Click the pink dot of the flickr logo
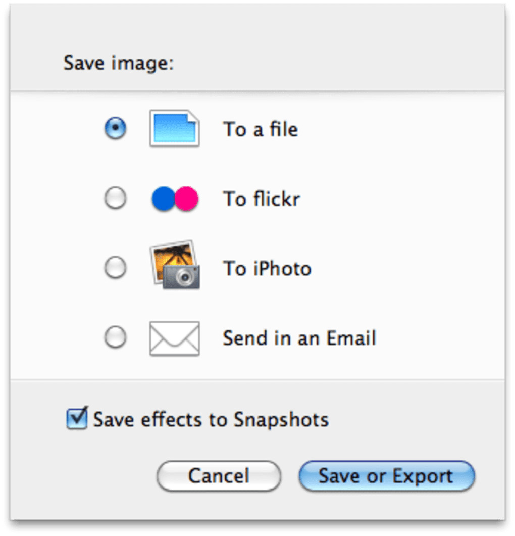This screenshot has width=515, height=536. pyautogui.click(x=186, y=199)
